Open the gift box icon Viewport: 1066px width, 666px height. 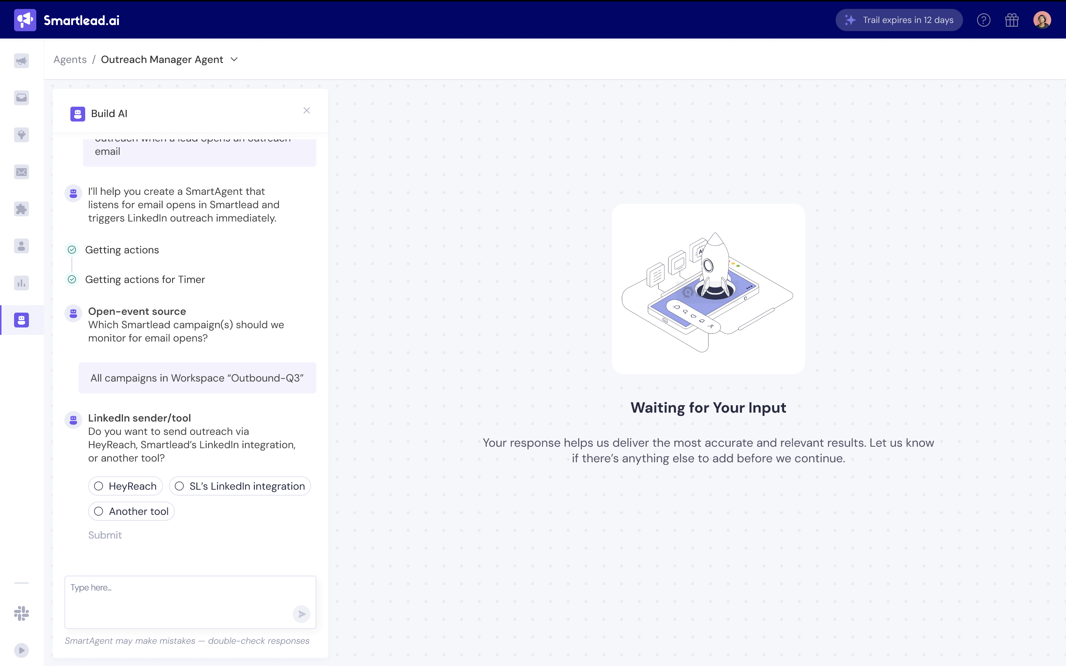[1012, 20]
